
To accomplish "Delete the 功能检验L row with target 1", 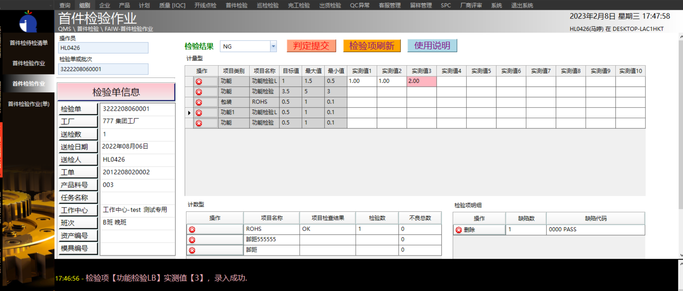I will pyautogui.click(x=199, y=81).
